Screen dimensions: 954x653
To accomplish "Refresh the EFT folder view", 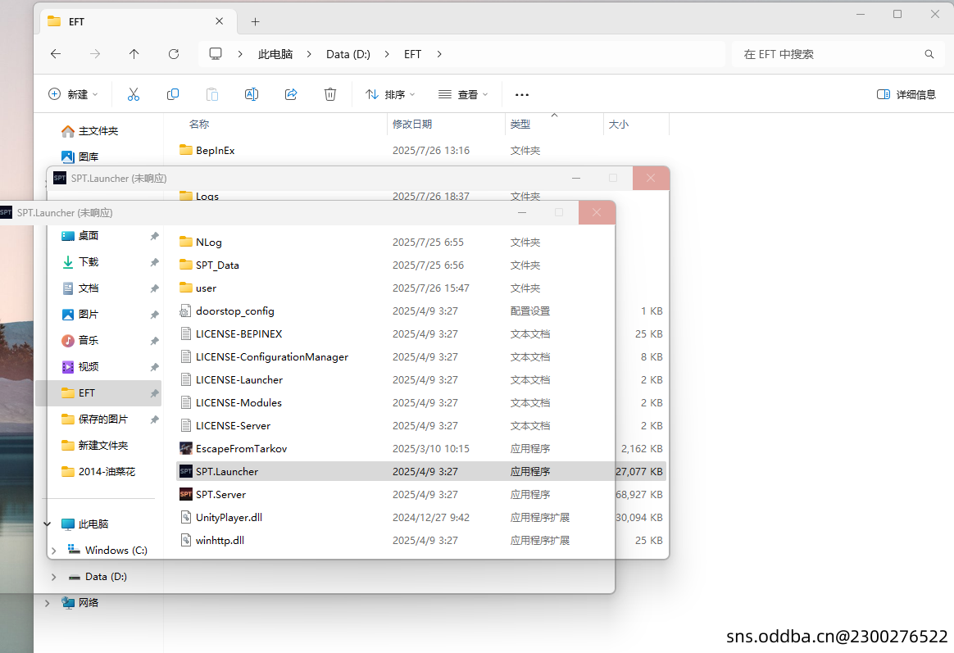I will click(x=174, y=54).
